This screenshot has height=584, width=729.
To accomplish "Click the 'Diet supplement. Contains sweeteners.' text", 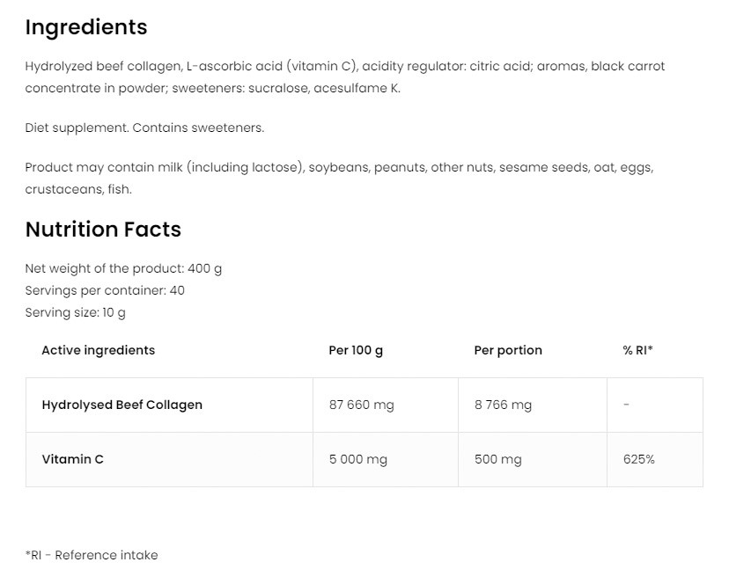I will click(x=144, y=128).
